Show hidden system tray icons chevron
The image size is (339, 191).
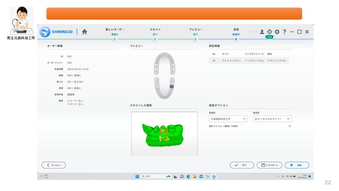[278, 176]
